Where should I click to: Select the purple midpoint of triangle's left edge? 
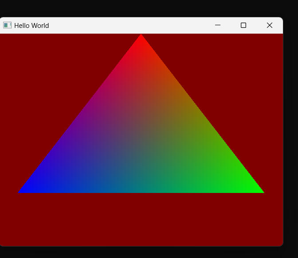(81, 113)
